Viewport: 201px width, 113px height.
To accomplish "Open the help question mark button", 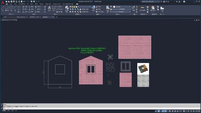I will click(184, 2).
